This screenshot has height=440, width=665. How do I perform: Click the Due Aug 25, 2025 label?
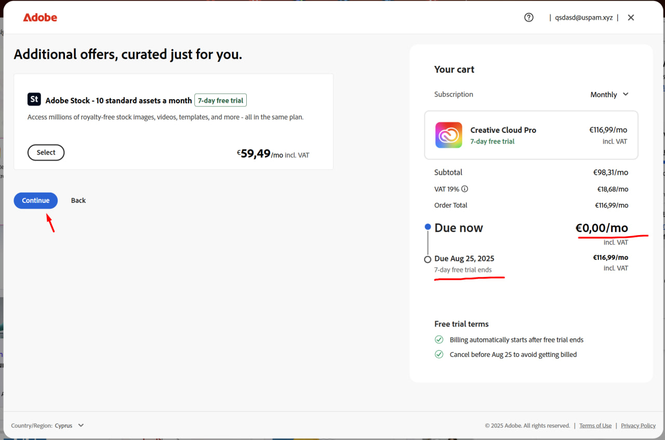tap(464, 258)
